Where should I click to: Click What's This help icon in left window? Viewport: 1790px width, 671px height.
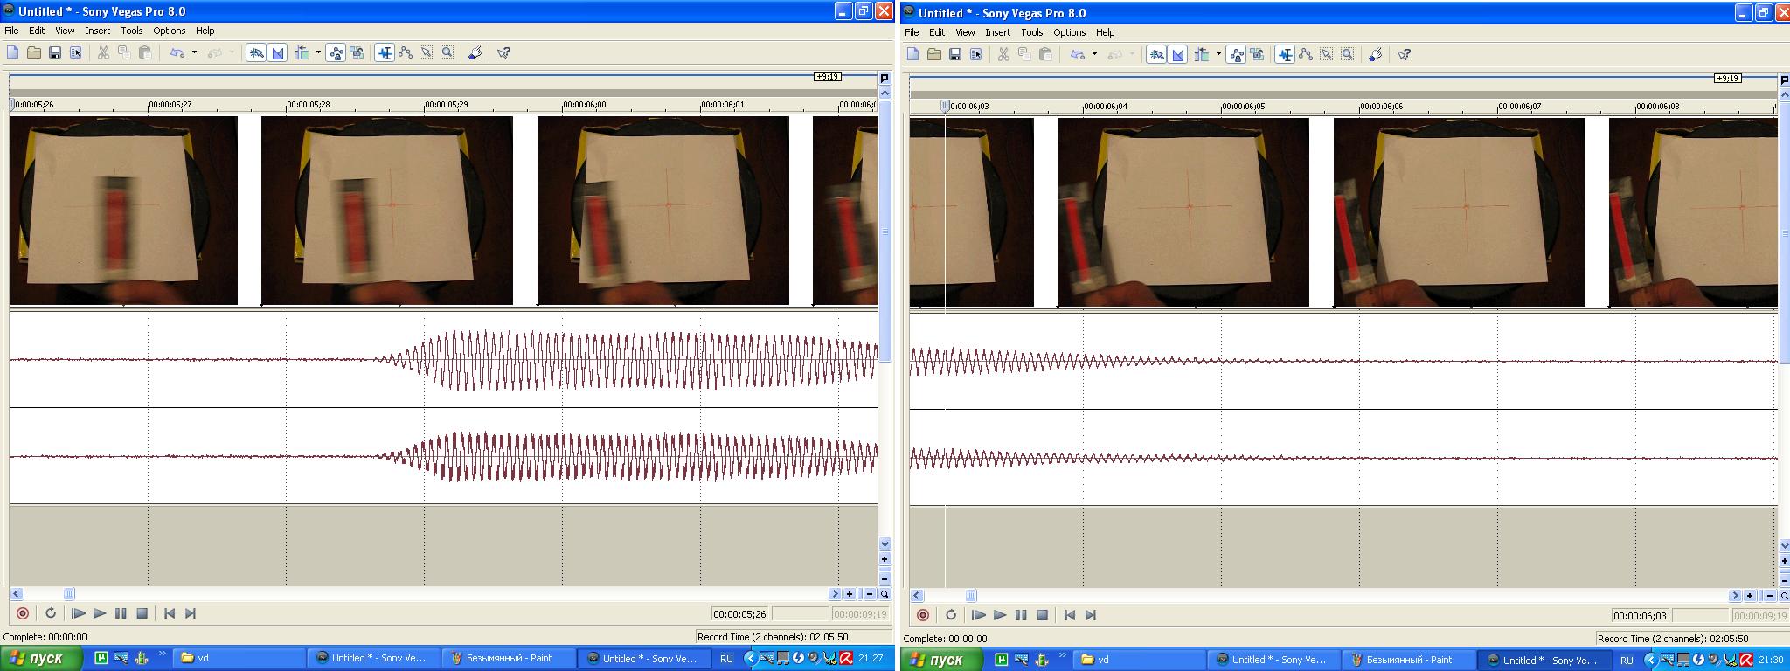(x=504, y=53)
